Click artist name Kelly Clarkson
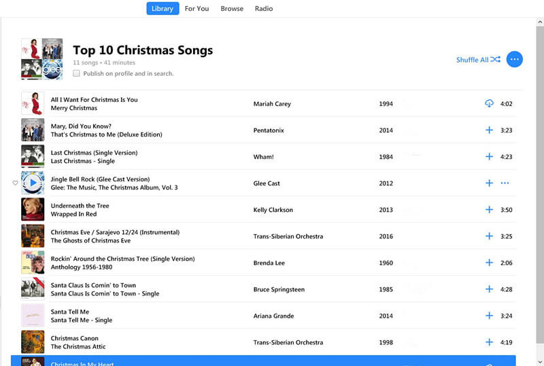Viewport: 544px width, 366px height. click(x=273, y=210)
